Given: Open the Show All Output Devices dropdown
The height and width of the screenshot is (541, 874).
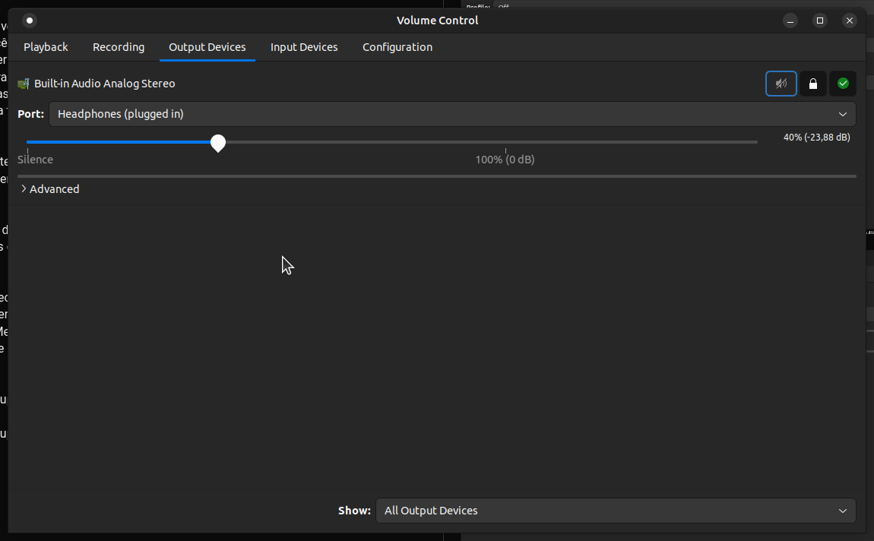Looking at the screenshot, I should point(616,511).
